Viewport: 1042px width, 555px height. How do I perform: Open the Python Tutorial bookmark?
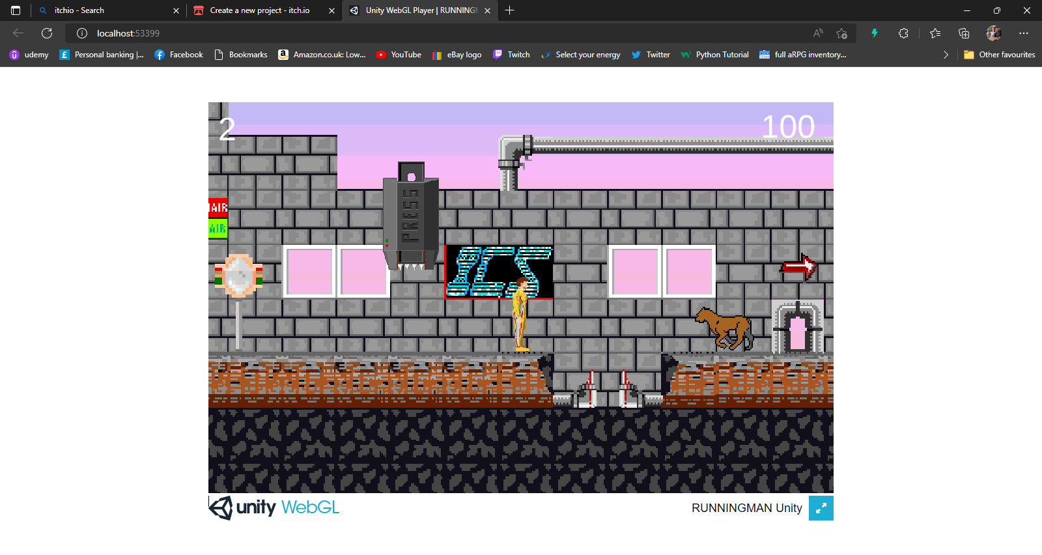[x=715, y=55]
